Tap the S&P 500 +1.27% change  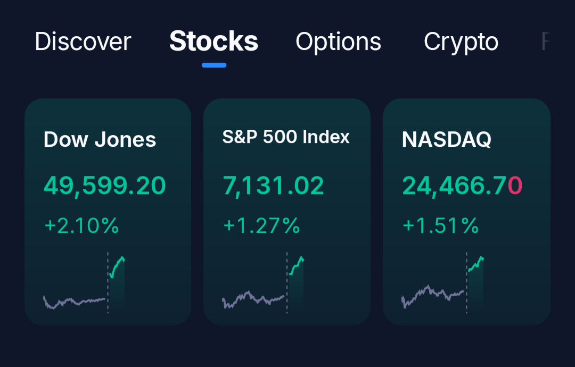pyautogui.click(x=261, y=226)
